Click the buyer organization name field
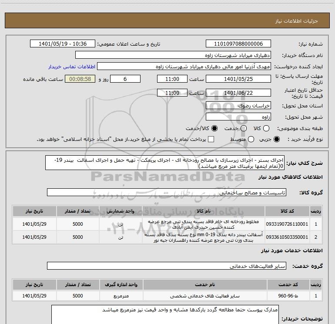The image size is (335, 324). [173, 55]
